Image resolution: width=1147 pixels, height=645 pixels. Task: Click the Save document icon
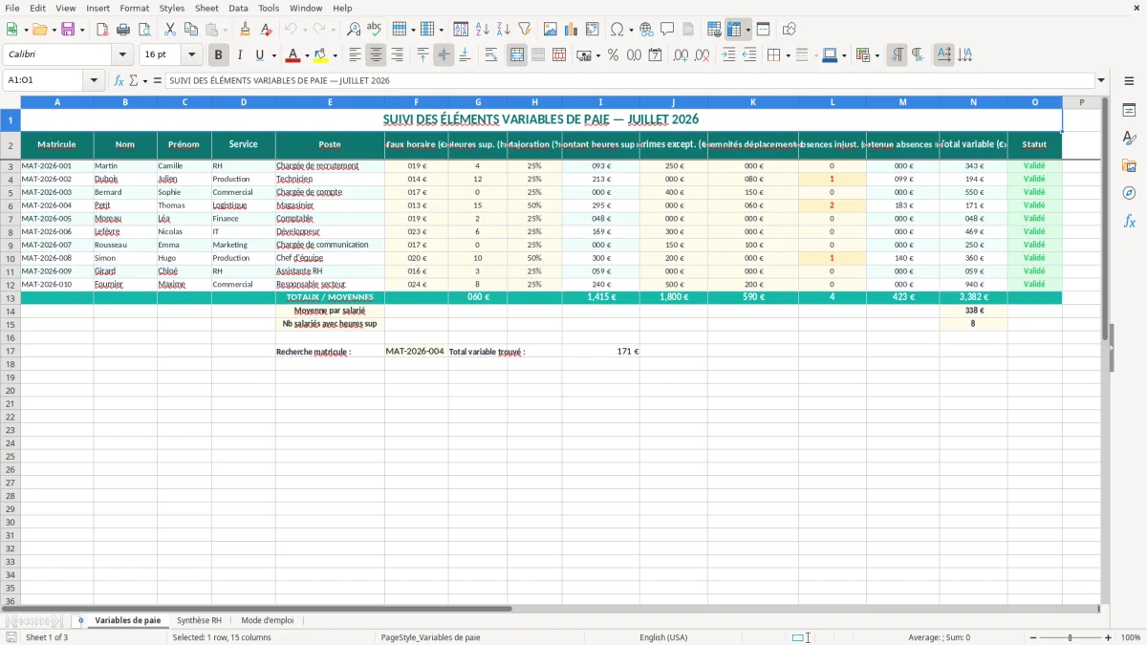tap(68, 30)
